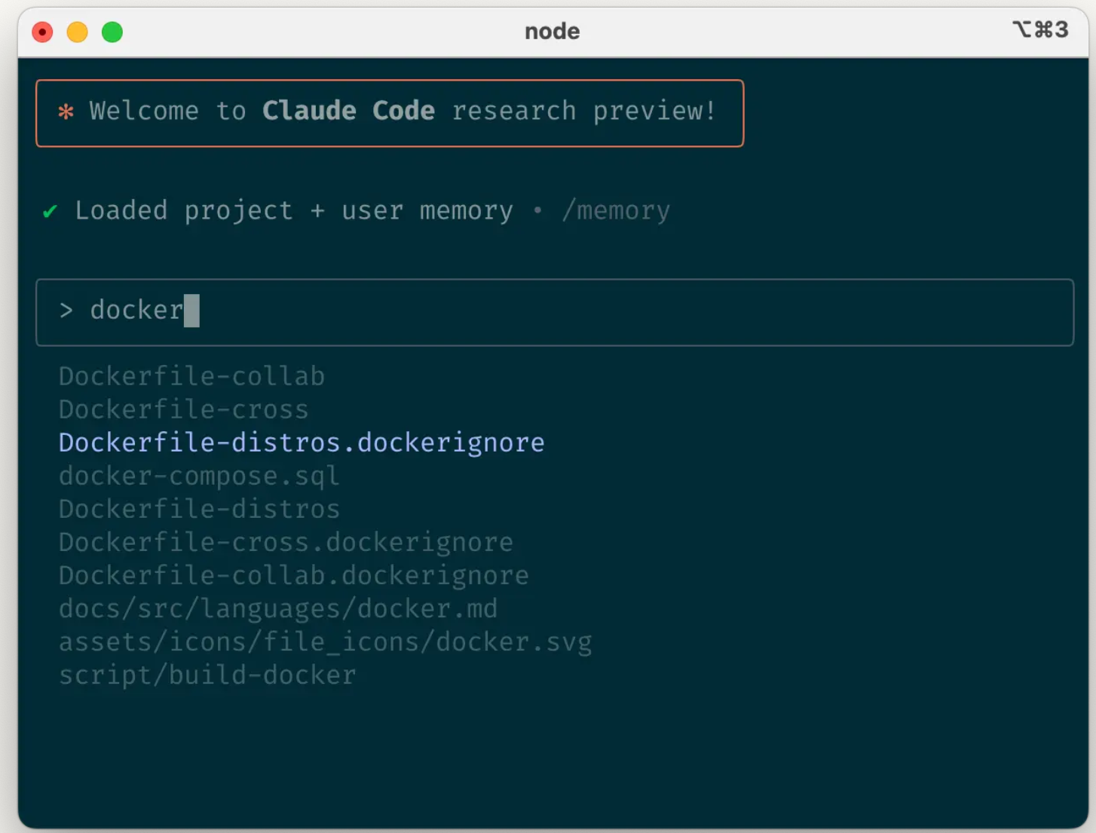Pick assets/icons/file_icons/docker.svg entry
The height and width of the screenshot is (833, 1096).
coord(325,642)
